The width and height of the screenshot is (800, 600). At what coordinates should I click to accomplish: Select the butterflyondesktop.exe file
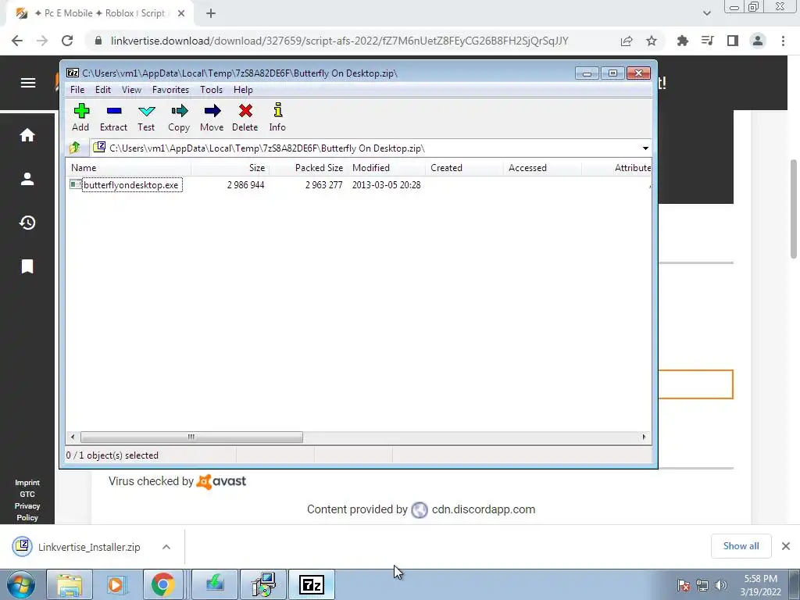click(x=126, y=184)
